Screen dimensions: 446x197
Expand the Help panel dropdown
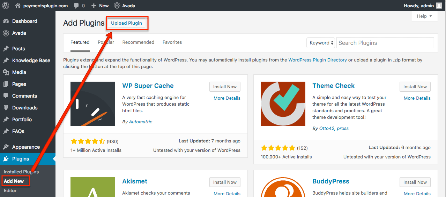coord(424,16)
